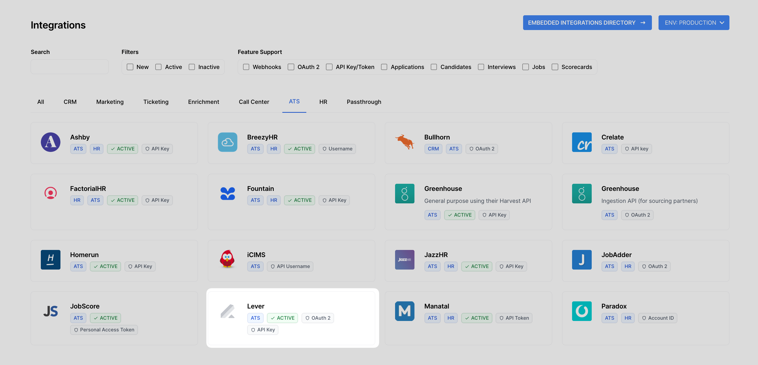Open Embedded Integrations Directory button

click(587, 23)
